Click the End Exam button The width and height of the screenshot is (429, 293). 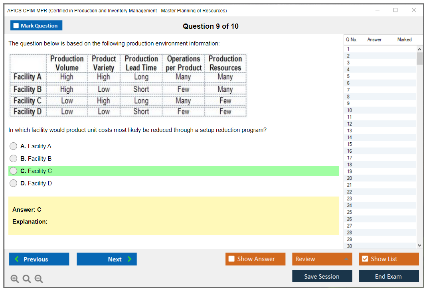click(389, 276)
